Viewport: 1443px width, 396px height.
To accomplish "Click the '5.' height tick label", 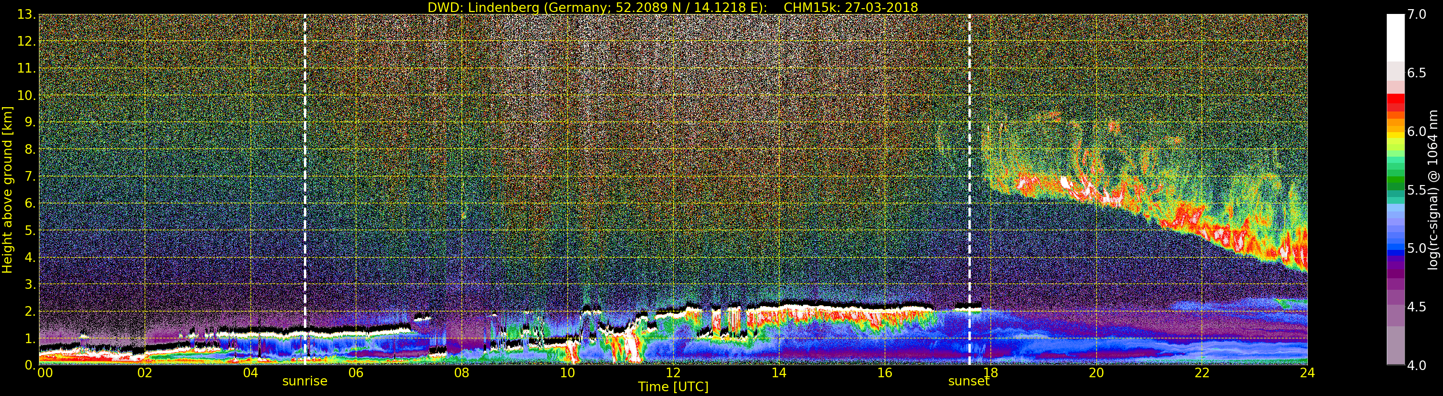I will [30, 230].
